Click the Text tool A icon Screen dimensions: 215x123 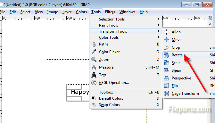click(x=94, y=75)
